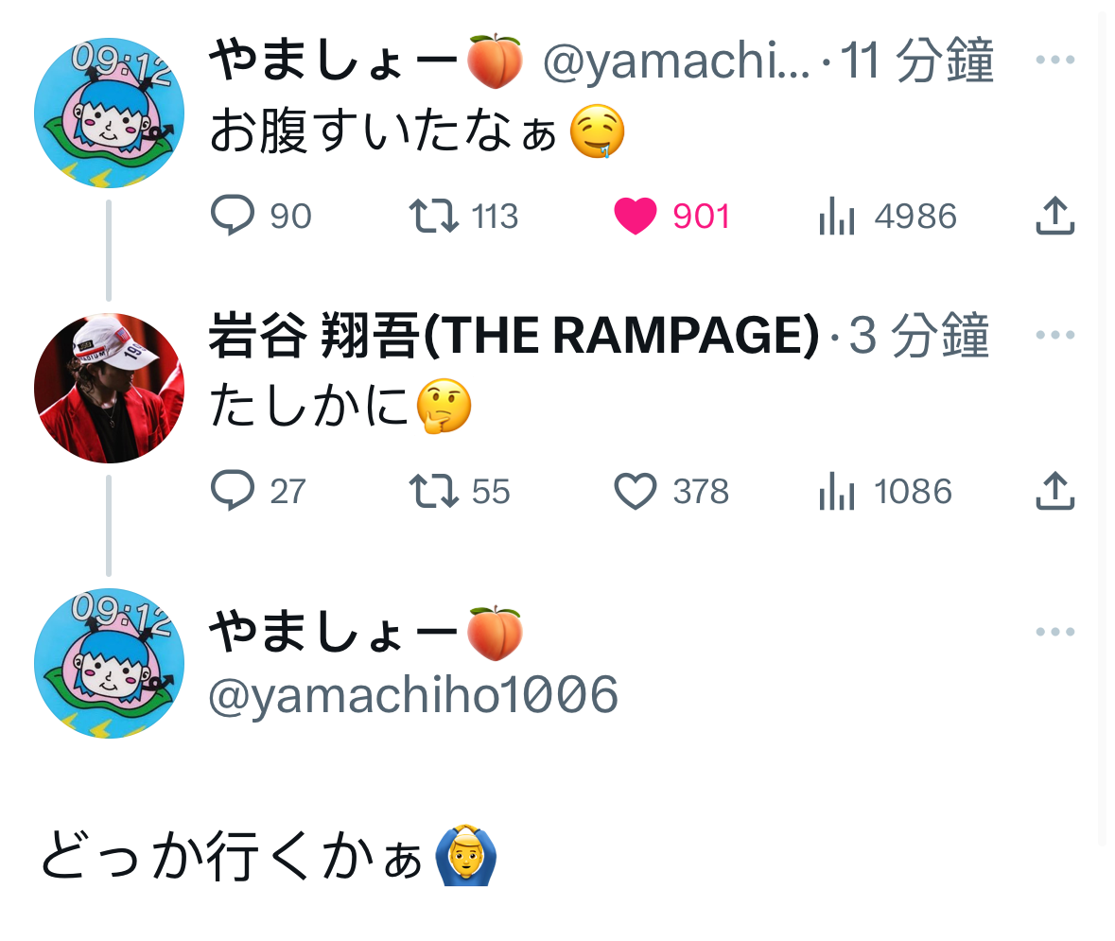Retweet the たしかに tweet with 55 retweets

click(x=460, y=491)
